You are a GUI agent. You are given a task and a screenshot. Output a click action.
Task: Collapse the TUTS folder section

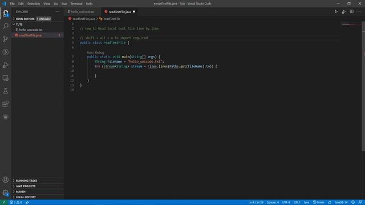point(37,24)
